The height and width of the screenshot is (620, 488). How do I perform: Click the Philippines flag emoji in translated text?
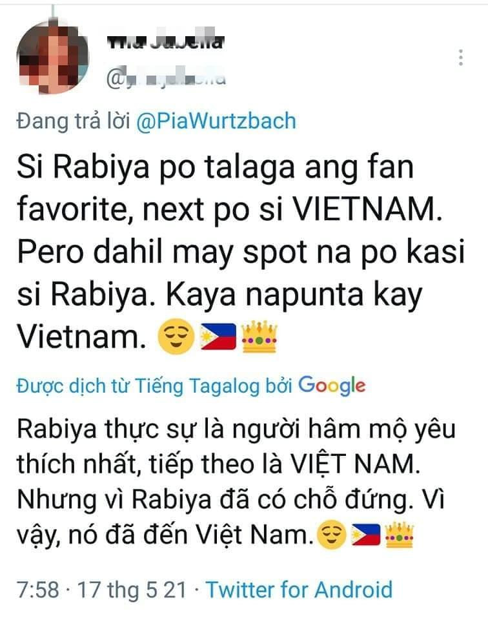pyautogui.click(x=366, y=535)
